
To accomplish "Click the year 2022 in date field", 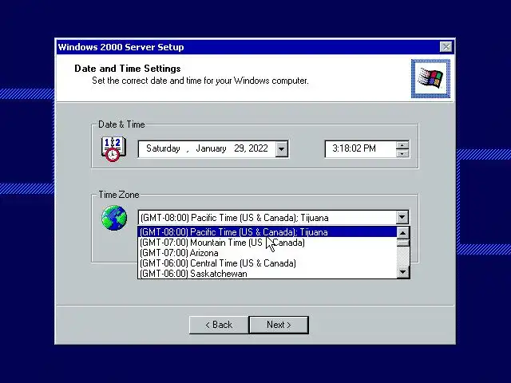I will pos(257,148).
